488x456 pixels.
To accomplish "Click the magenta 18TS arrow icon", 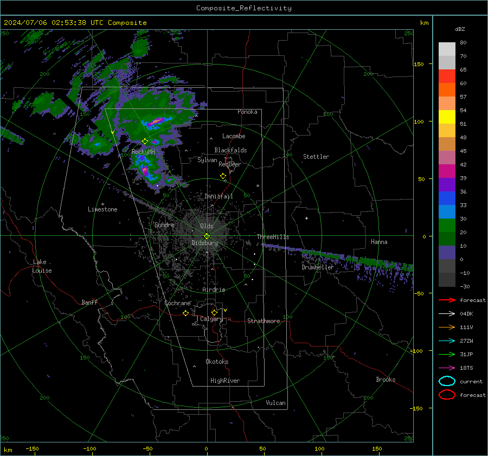I will (x=447, y=368).
